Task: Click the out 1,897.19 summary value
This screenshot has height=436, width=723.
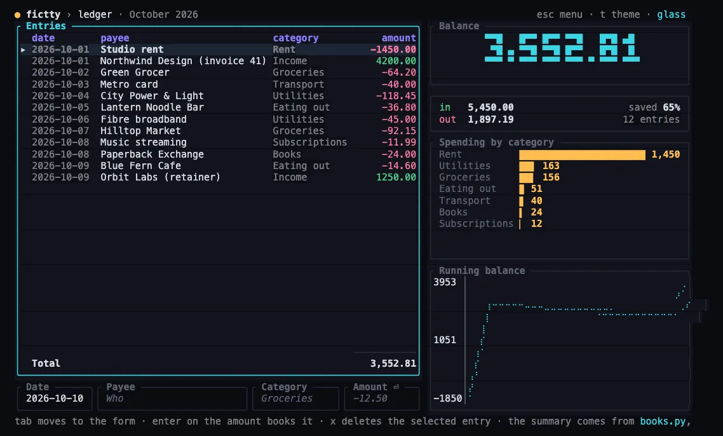Action: pyautogui.click(x=490, y=119)
